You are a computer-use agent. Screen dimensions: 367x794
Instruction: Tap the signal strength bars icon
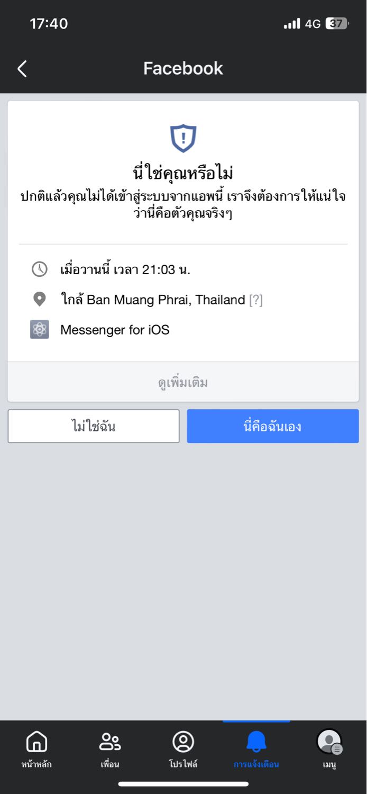point(292,24)
